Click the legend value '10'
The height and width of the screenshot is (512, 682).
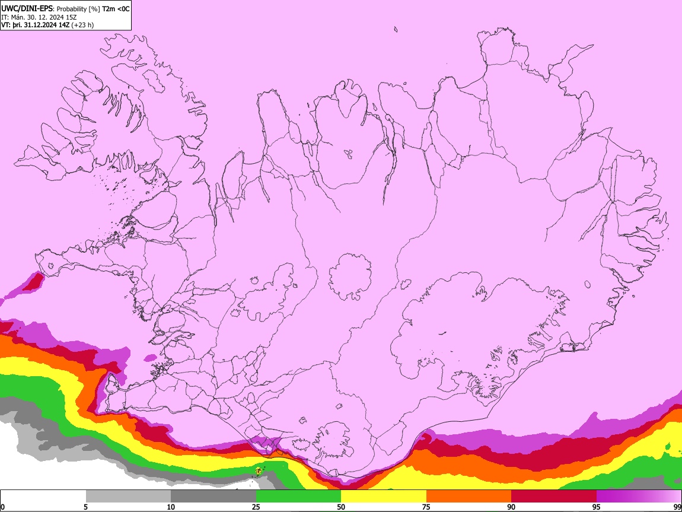point(171,507)
